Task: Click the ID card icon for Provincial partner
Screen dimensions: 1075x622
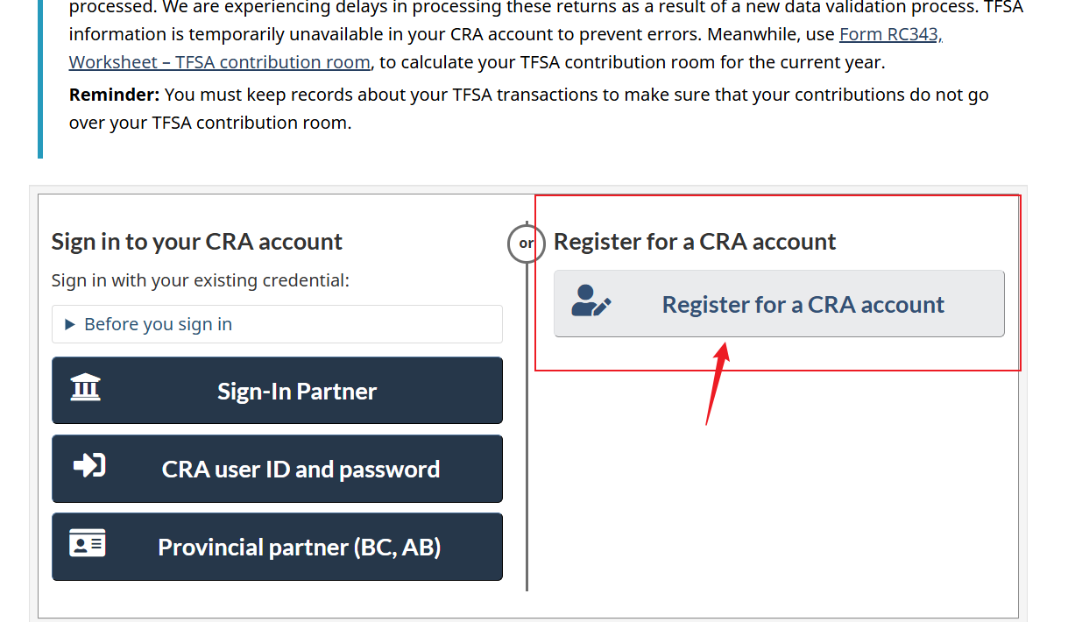Action: tap(88, 544)
